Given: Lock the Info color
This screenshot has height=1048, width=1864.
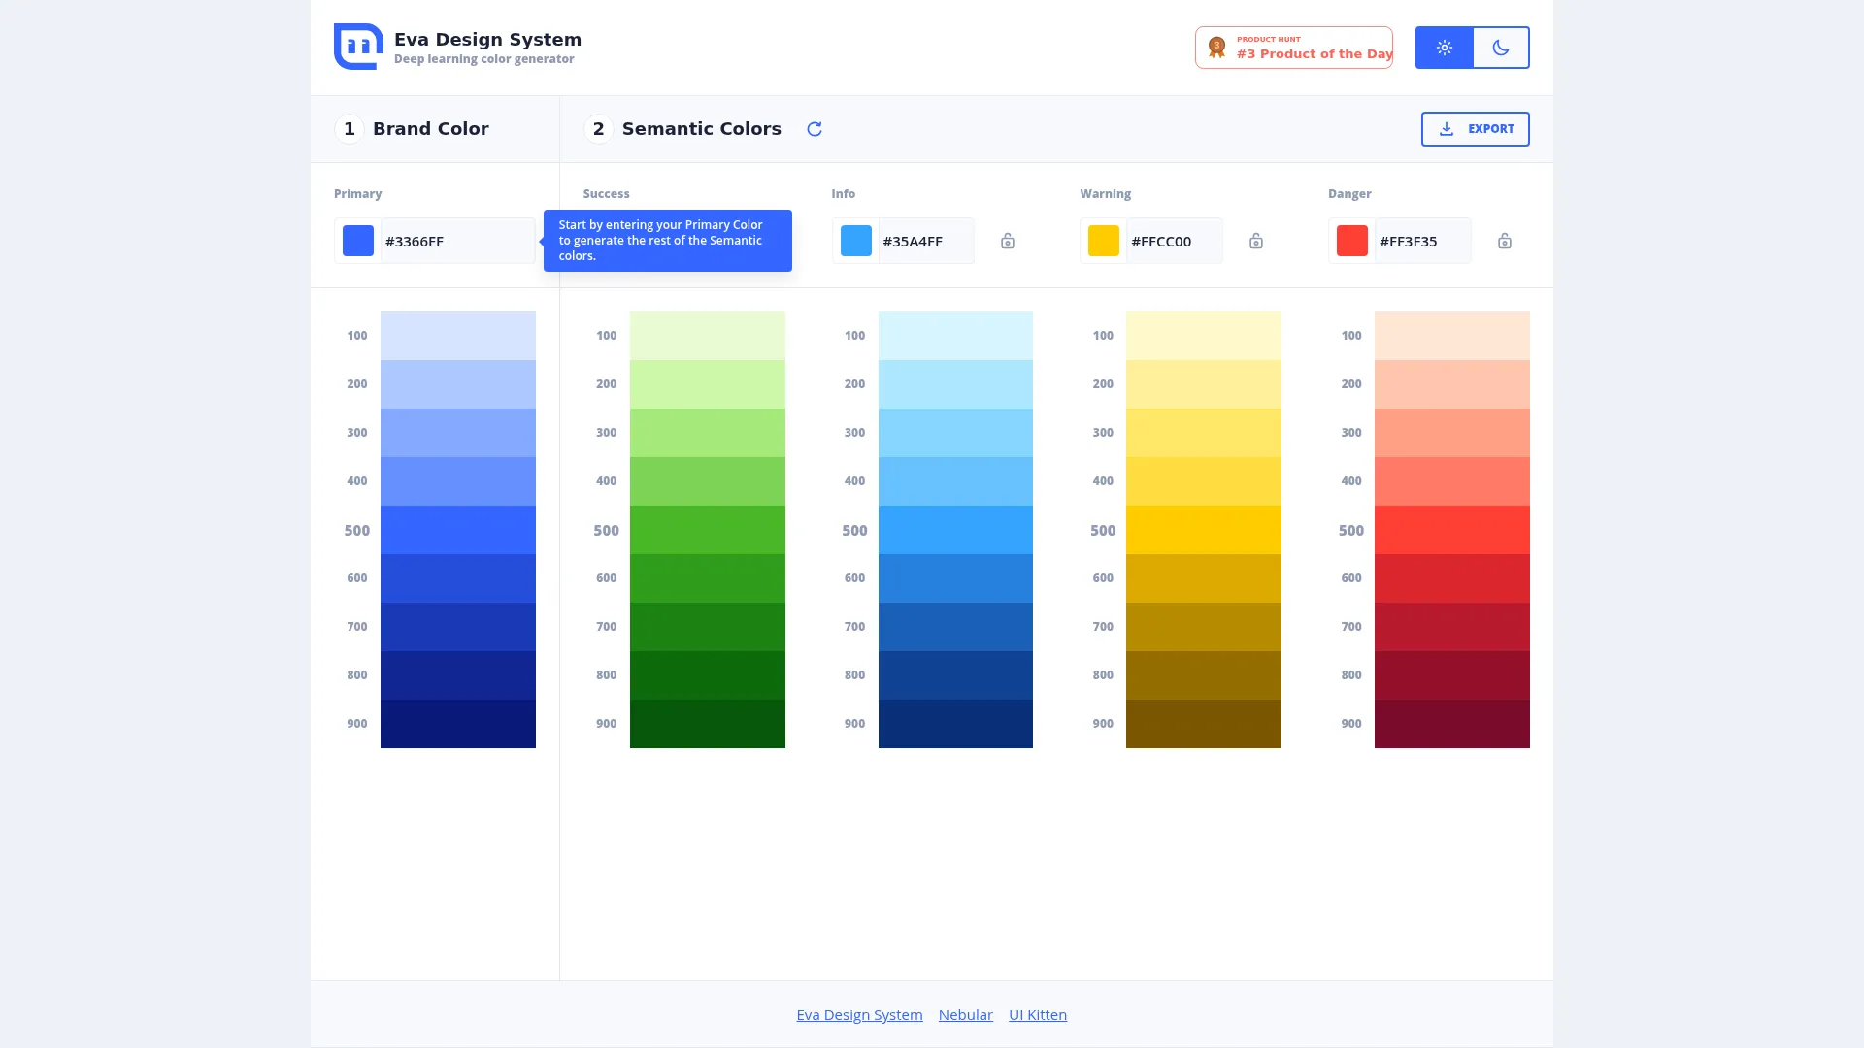Looking at the screenshot, I should (x=1008, y=241).
